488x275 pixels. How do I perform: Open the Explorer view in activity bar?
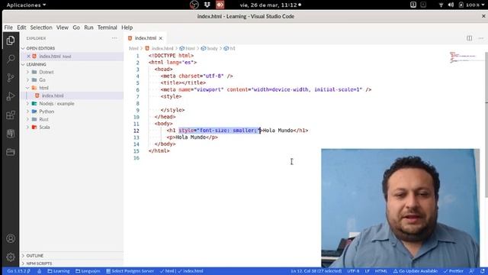(11, 40)
